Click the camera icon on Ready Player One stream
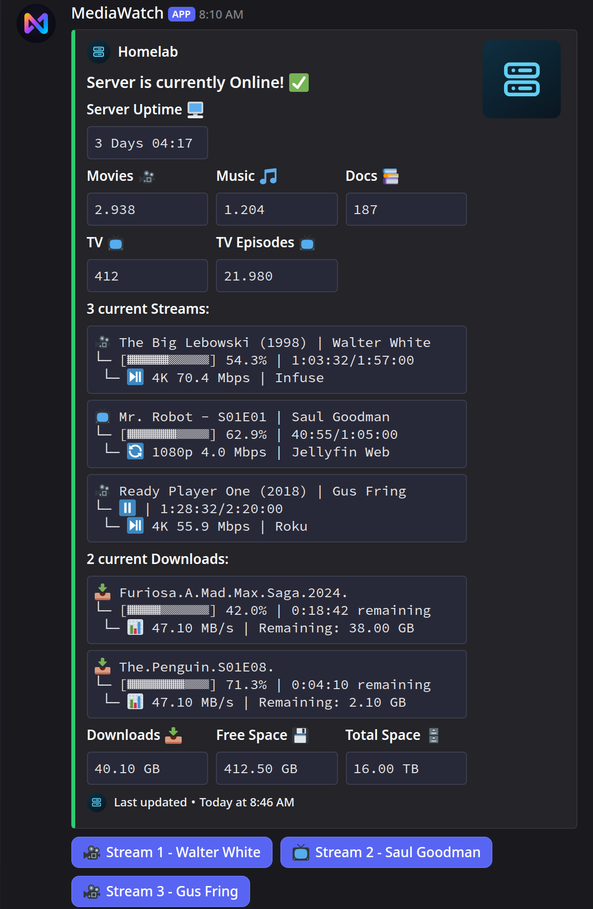This screenshot has height=909, width=593. [103, 490]
